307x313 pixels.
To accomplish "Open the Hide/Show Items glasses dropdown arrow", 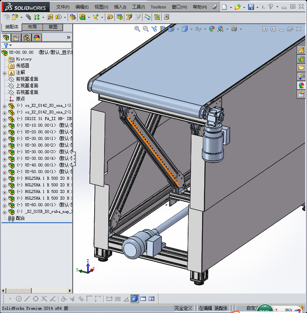I will (x=205, y=29).
